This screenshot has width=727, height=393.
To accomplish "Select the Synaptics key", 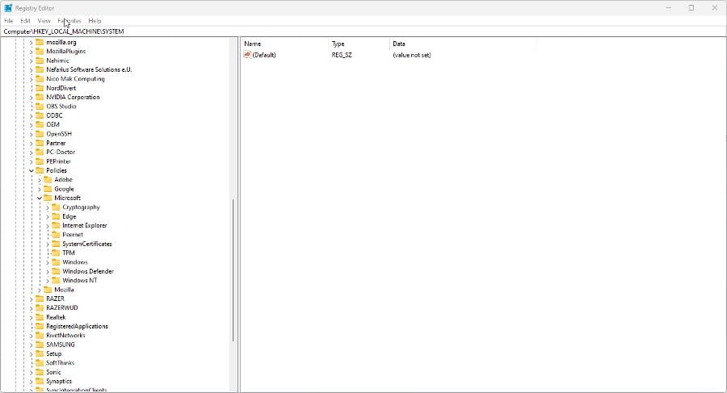I will pyautogui.click(x=59, y=382).
